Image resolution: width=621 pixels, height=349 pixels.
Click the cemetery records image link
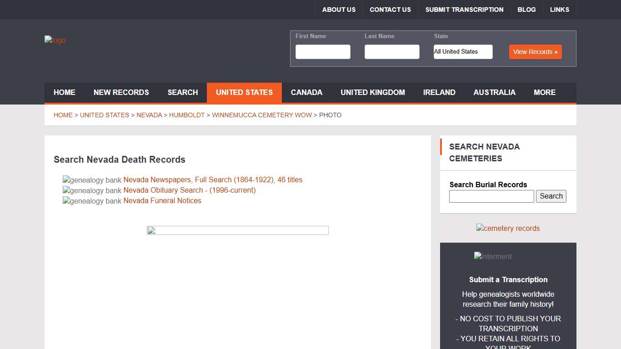[x=508, y=228]
